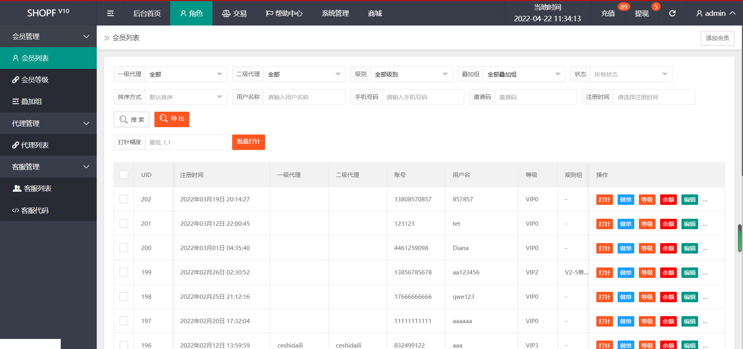
Task: Click the 做单 icon button for UID 201
Action: [625, 224]
